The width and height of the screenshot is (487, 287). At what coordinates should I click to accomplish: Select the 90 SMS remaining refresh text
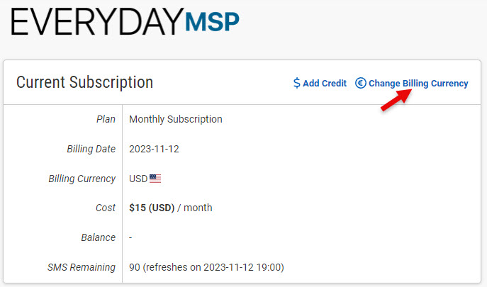206,267
